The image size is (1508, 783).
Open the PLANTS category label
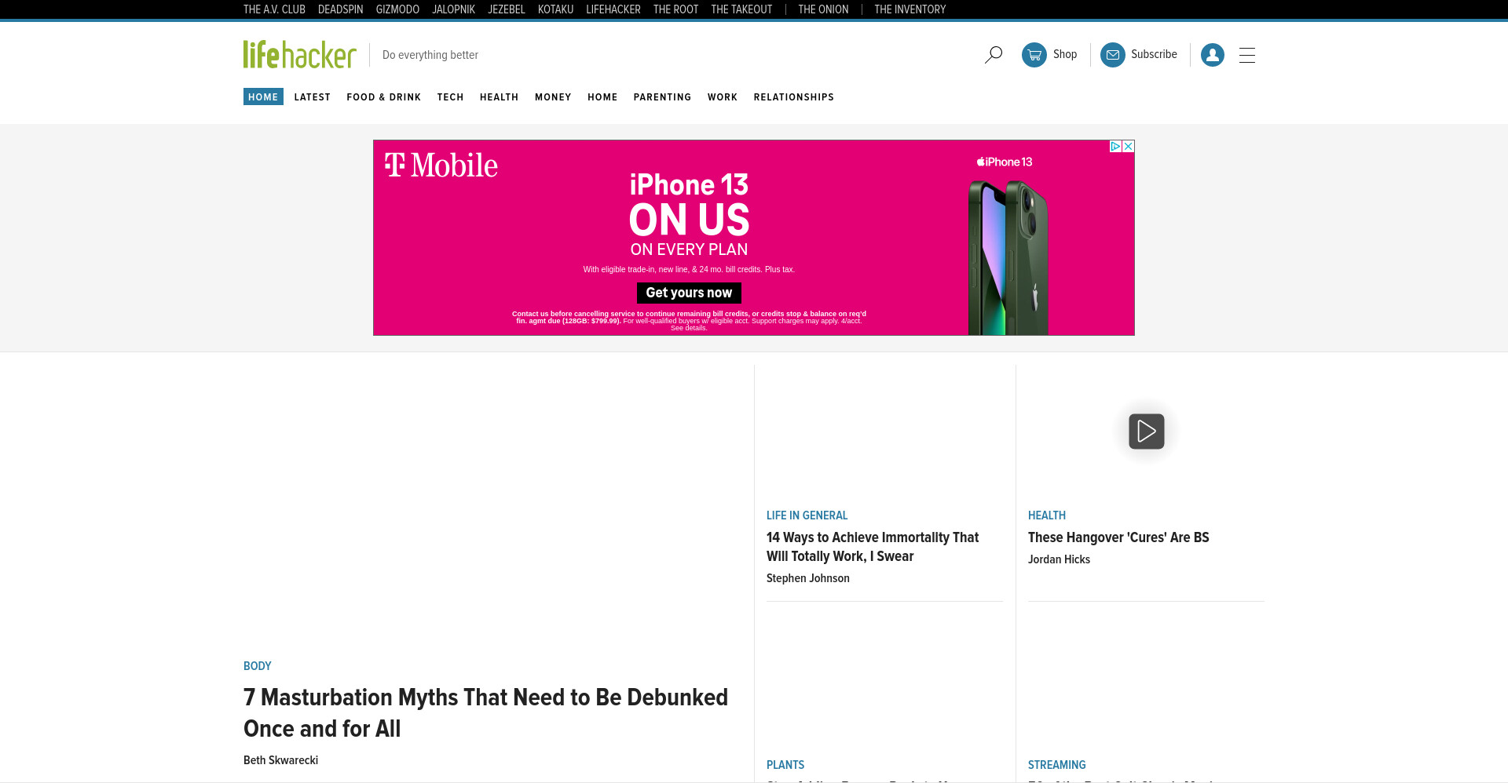tap(785, 765)
